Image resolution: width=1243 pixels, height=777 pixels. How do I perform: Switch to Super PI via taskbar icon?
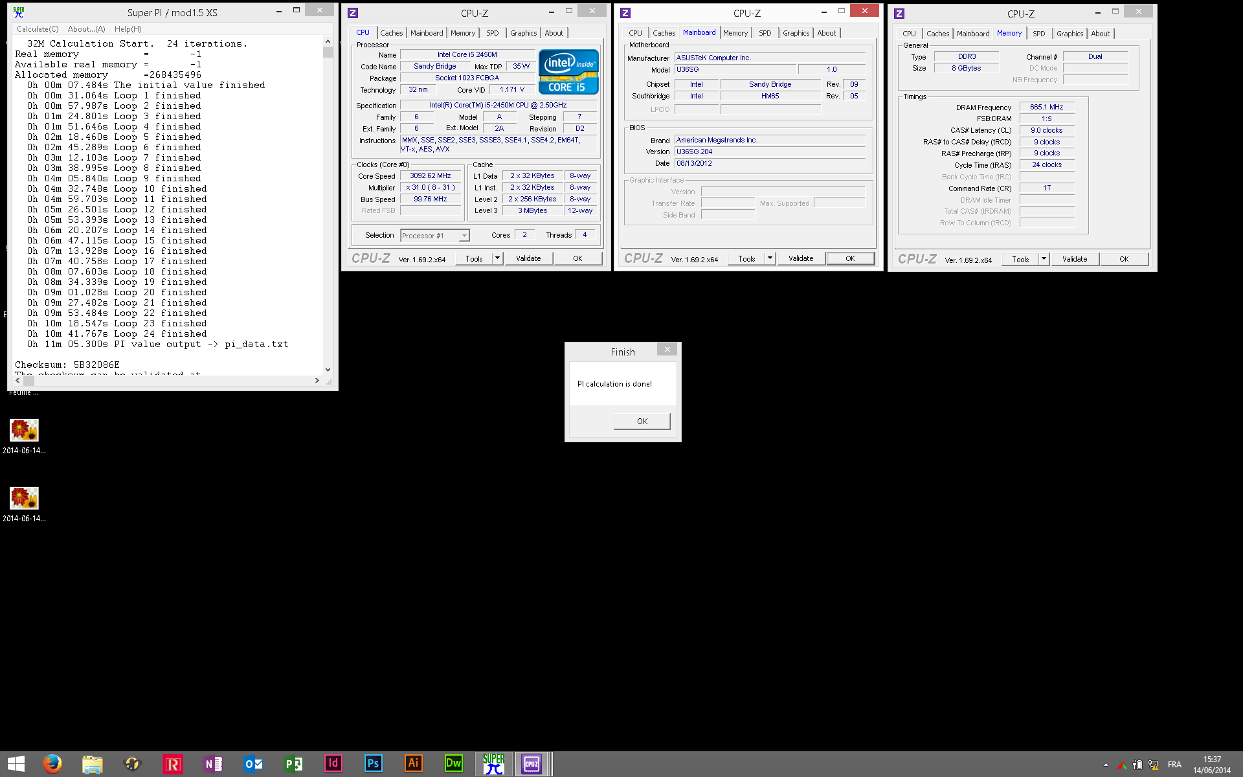pyautogui.click(x=494, y=764)
